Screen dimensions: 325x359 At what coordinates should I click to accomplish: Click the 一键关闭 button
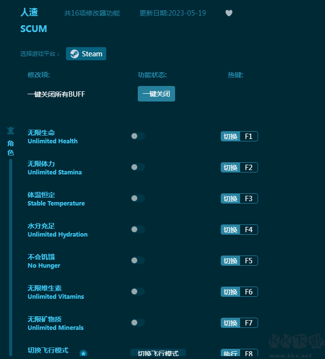[x=156, y=94]
